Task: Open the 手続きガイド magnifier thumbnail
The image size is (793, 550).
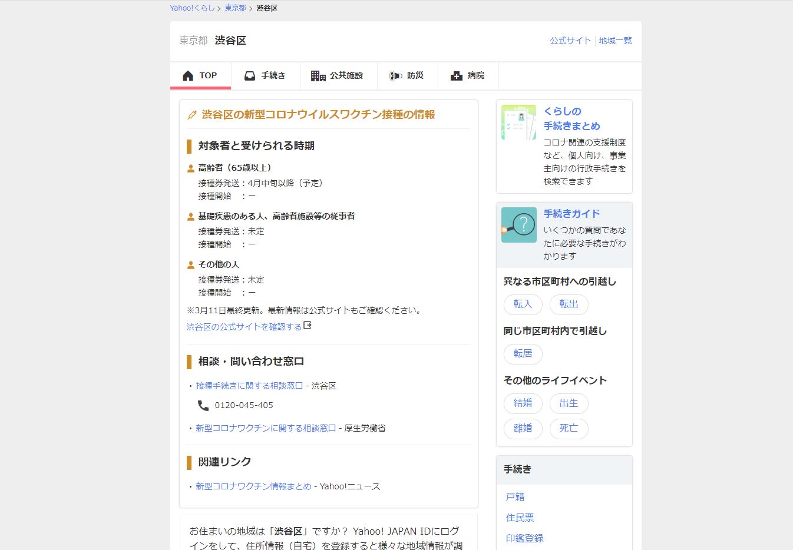Action: click(x=518, y=225)
